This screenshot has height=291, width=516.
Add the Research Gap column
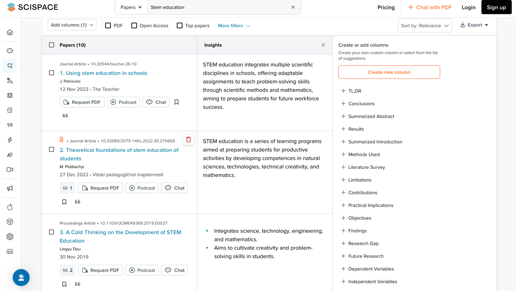coord(360,244)
